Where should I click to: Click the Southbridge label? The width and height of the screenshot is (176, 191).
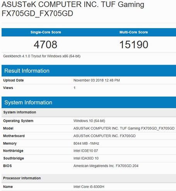(14, 158)
